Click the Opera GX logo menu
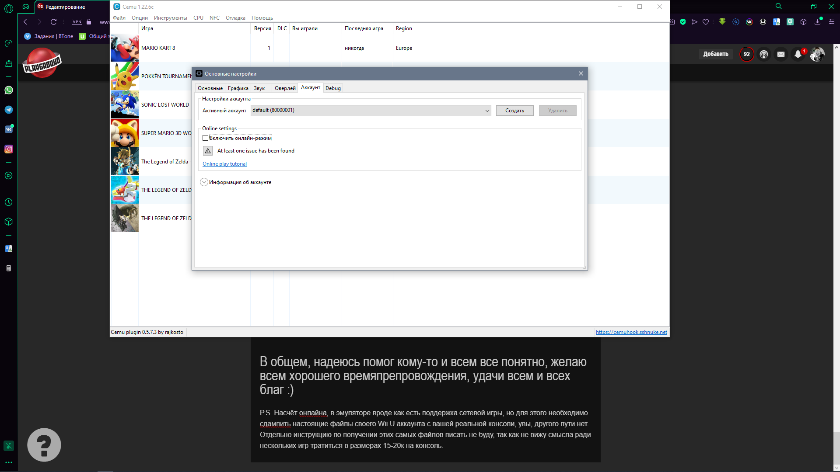The image size is (840, 472). point(9,8)
